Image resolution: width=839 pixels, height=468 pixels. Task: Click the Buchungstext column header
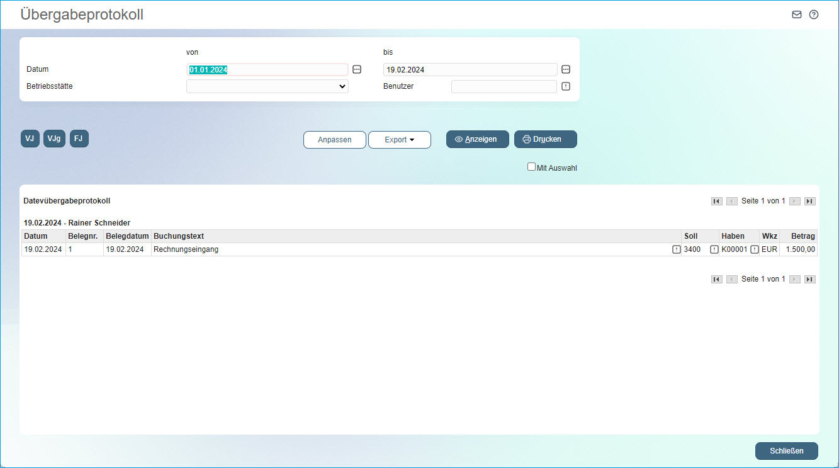tap(417, 236)
